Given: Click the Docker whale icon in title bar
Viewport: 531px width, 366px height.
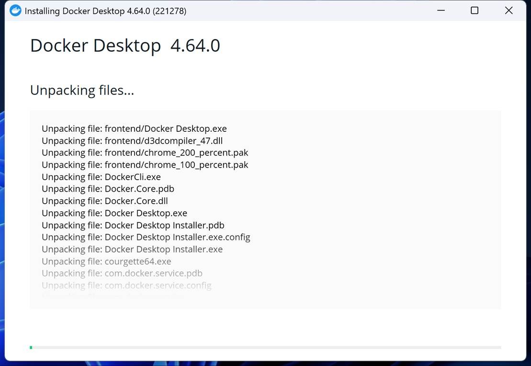Looking at the screenshot, I should (x=15, y=11).
